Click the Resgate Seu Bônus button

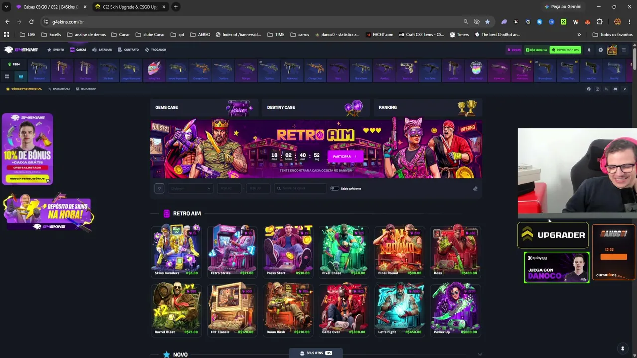pyautogui.click(x=27, y=179)
